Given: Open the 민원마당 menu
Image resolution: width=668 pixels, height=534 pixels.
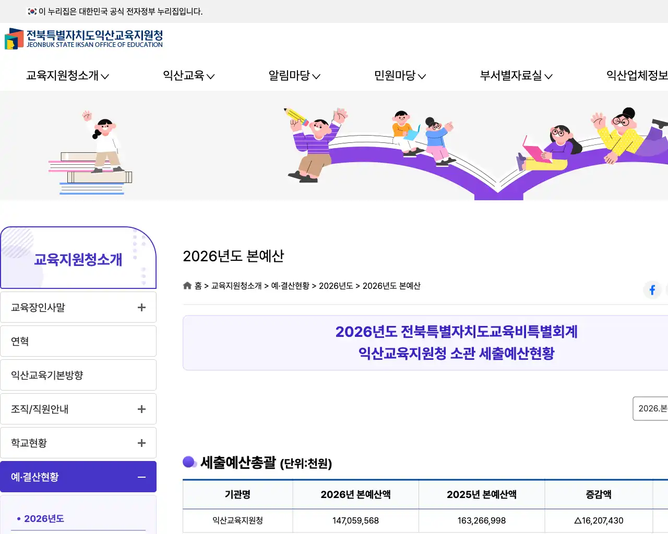Looking at the screenshot, I should (399, 76).
